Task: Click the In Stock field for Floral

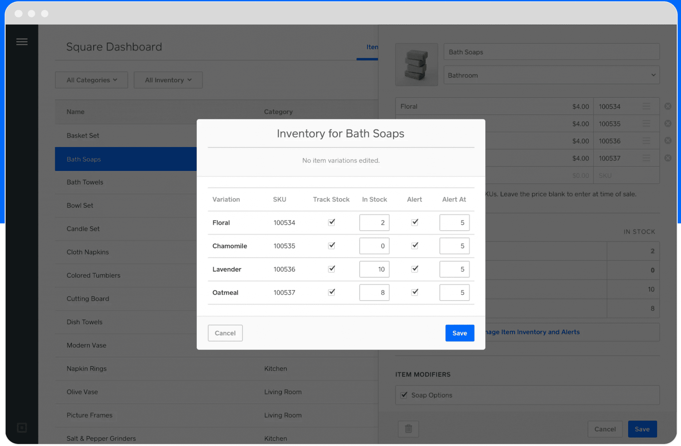Action: point(374,223)
